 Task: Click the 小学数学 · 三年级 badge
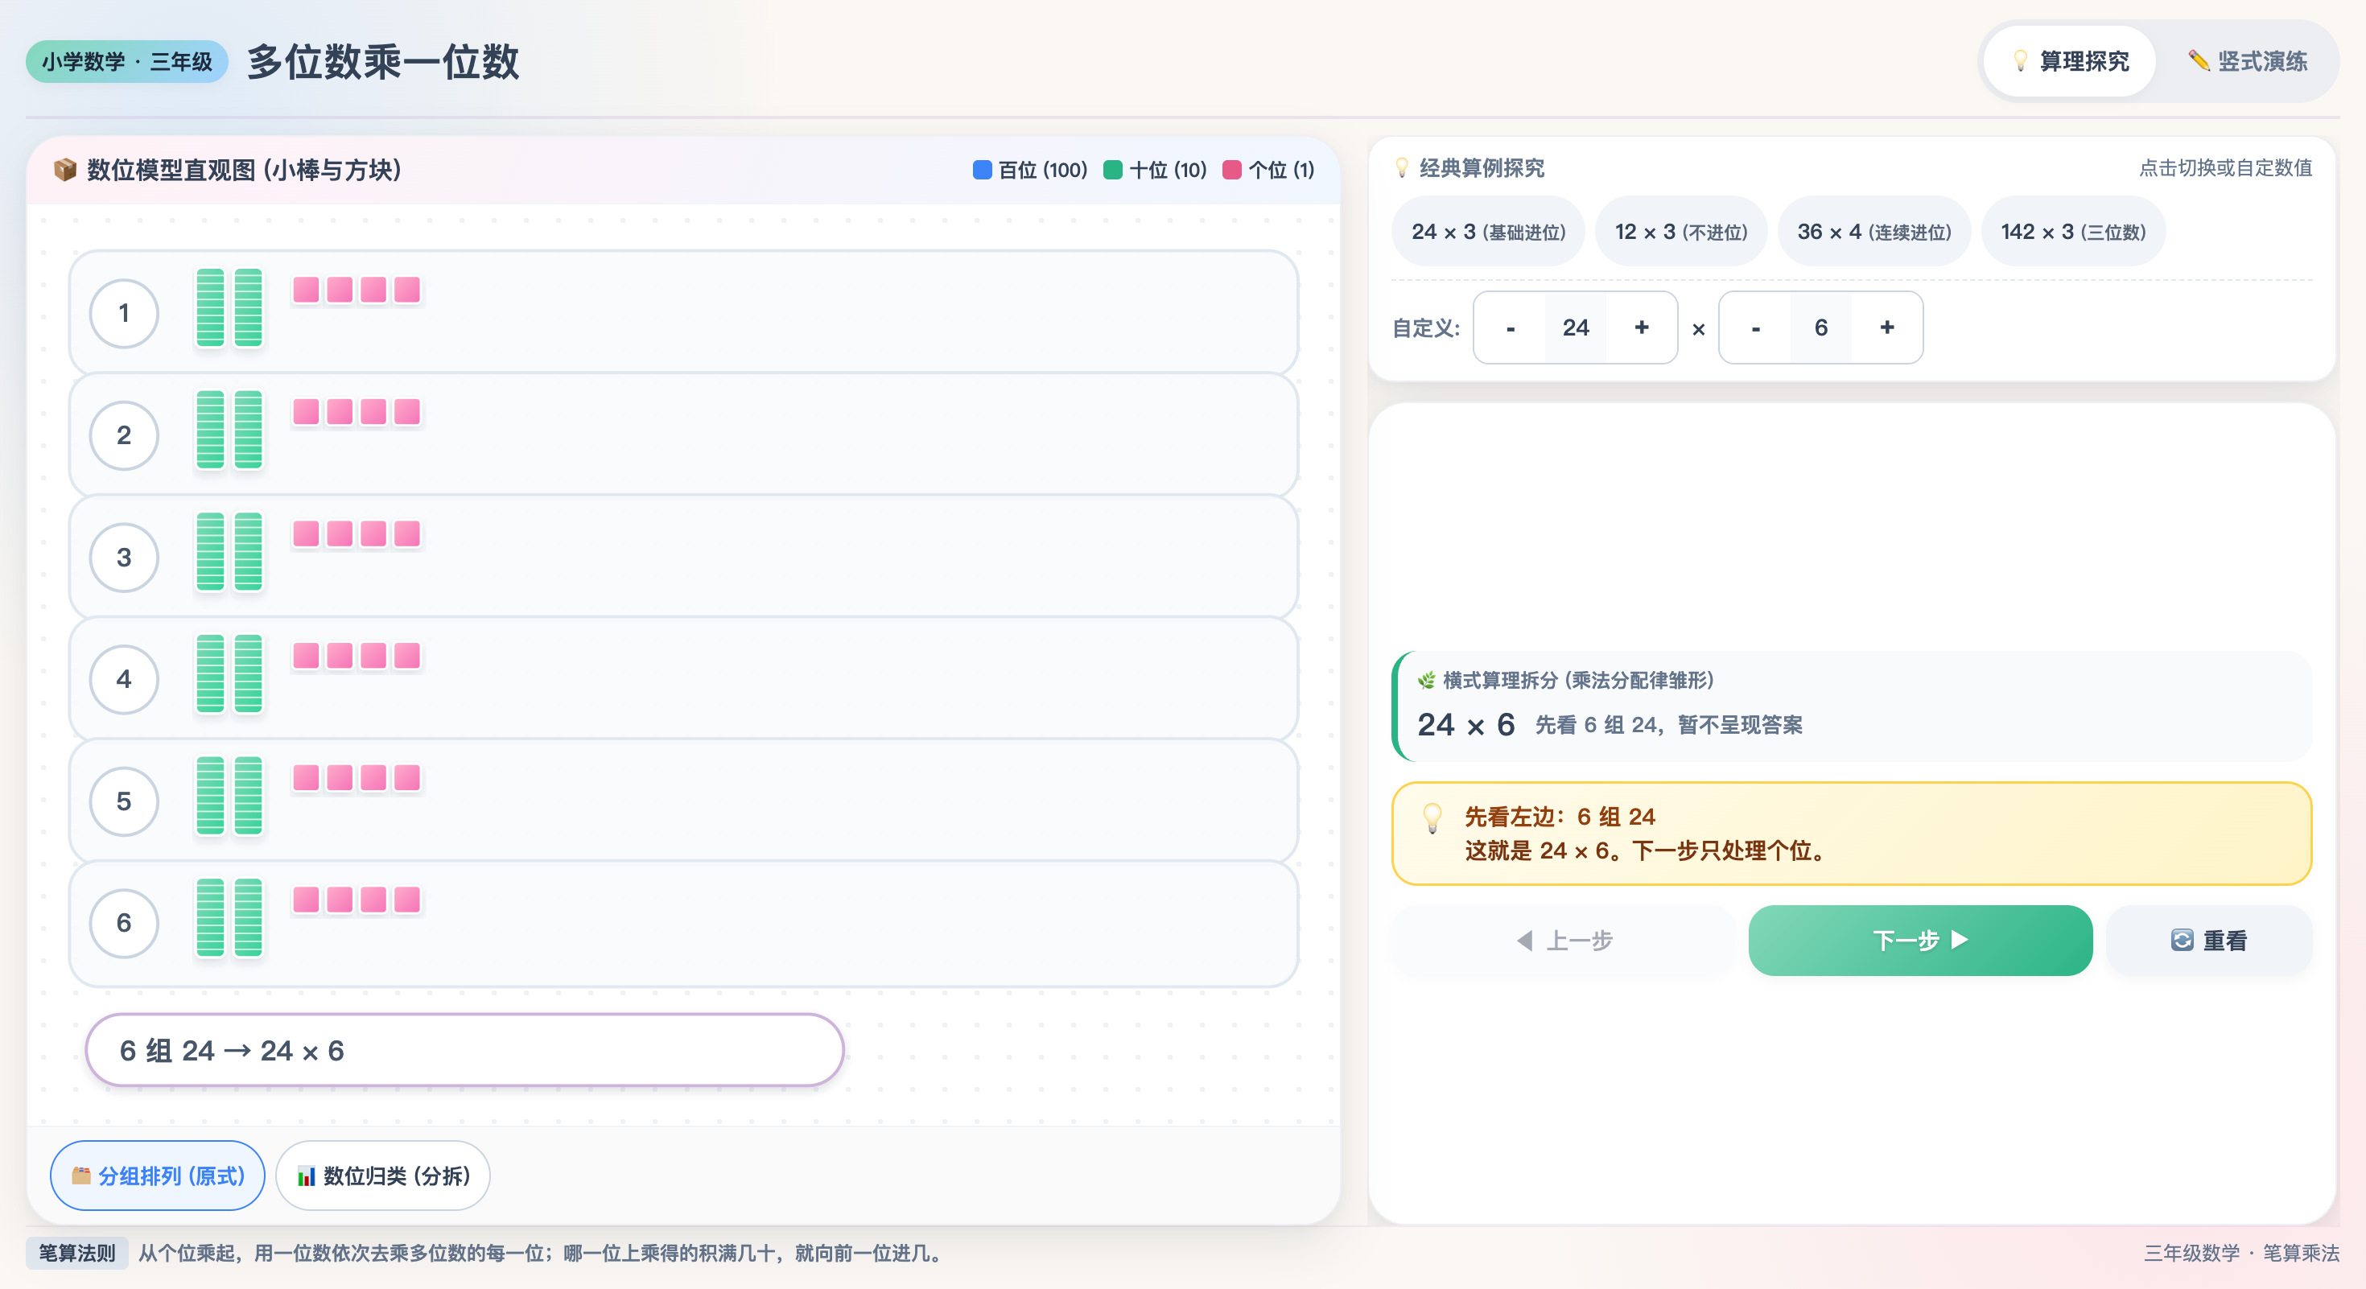127,61
